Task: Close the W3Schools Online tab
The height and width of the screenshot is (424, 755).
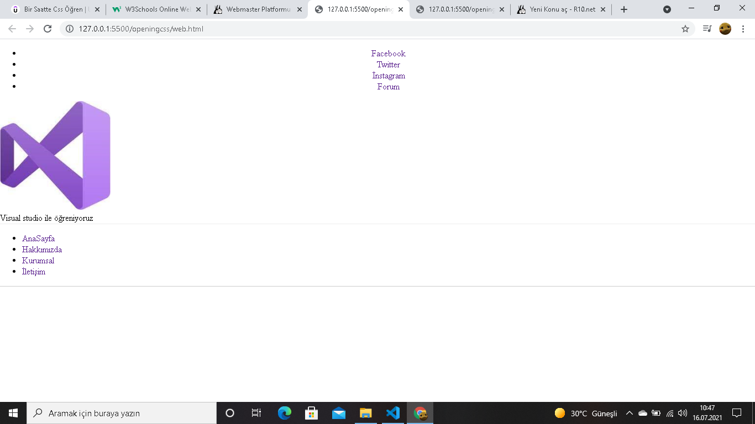Action: [x=198, y=9]
